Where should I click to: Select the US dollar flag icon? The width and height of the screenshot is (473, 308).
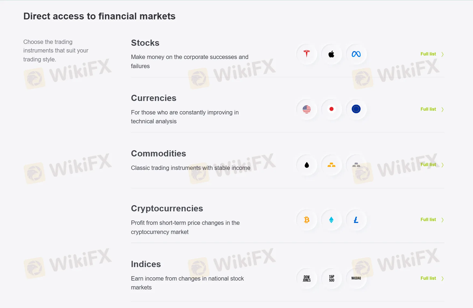306,109
